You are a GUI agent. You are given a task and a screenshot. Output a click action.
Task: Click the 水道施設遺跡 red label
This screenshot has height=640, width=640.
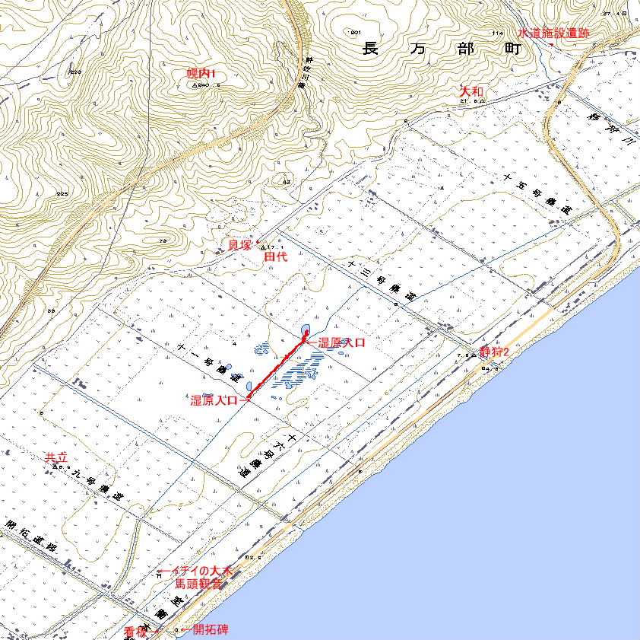click(x=553, y=33)
